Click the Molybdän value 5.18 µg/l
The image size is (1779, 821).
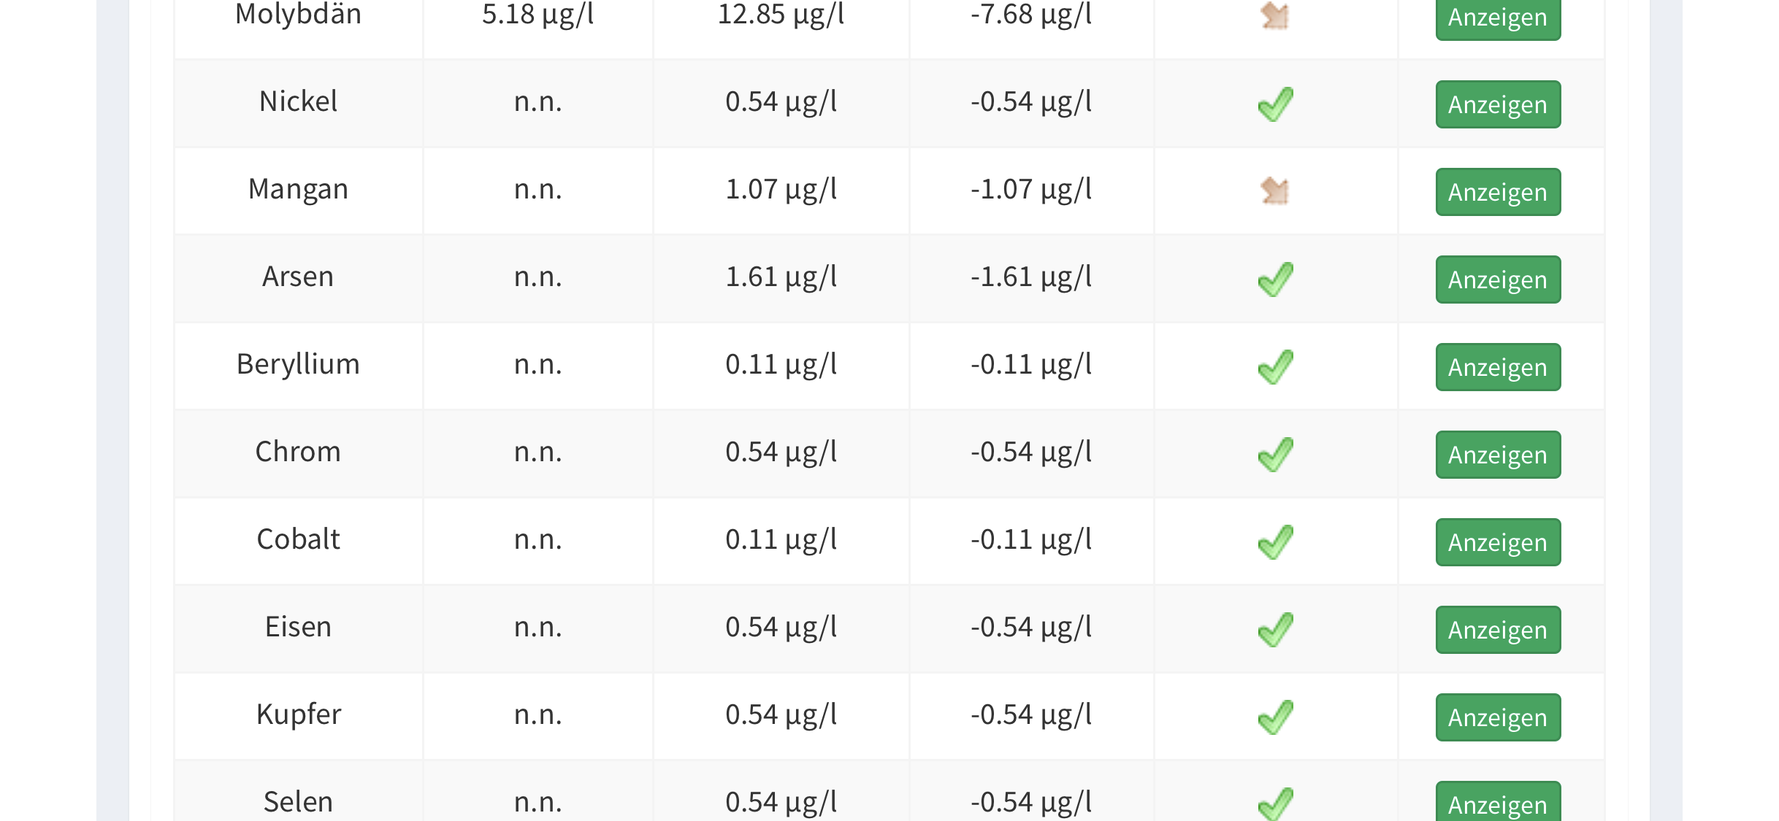point(538,15)
